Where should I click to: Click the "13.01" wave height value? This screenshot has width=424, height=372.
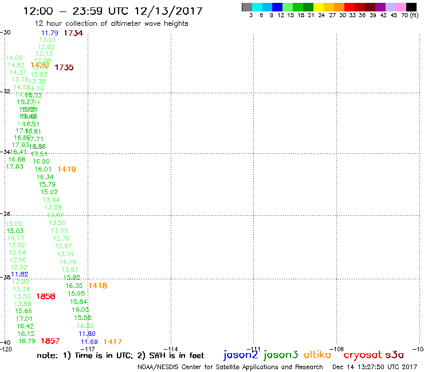48,39
